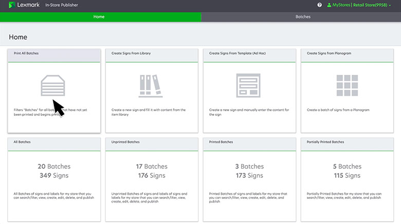401x224 pixels.
Task: Open the 20 Batches count in All Batches
Action: pos(53,167)
